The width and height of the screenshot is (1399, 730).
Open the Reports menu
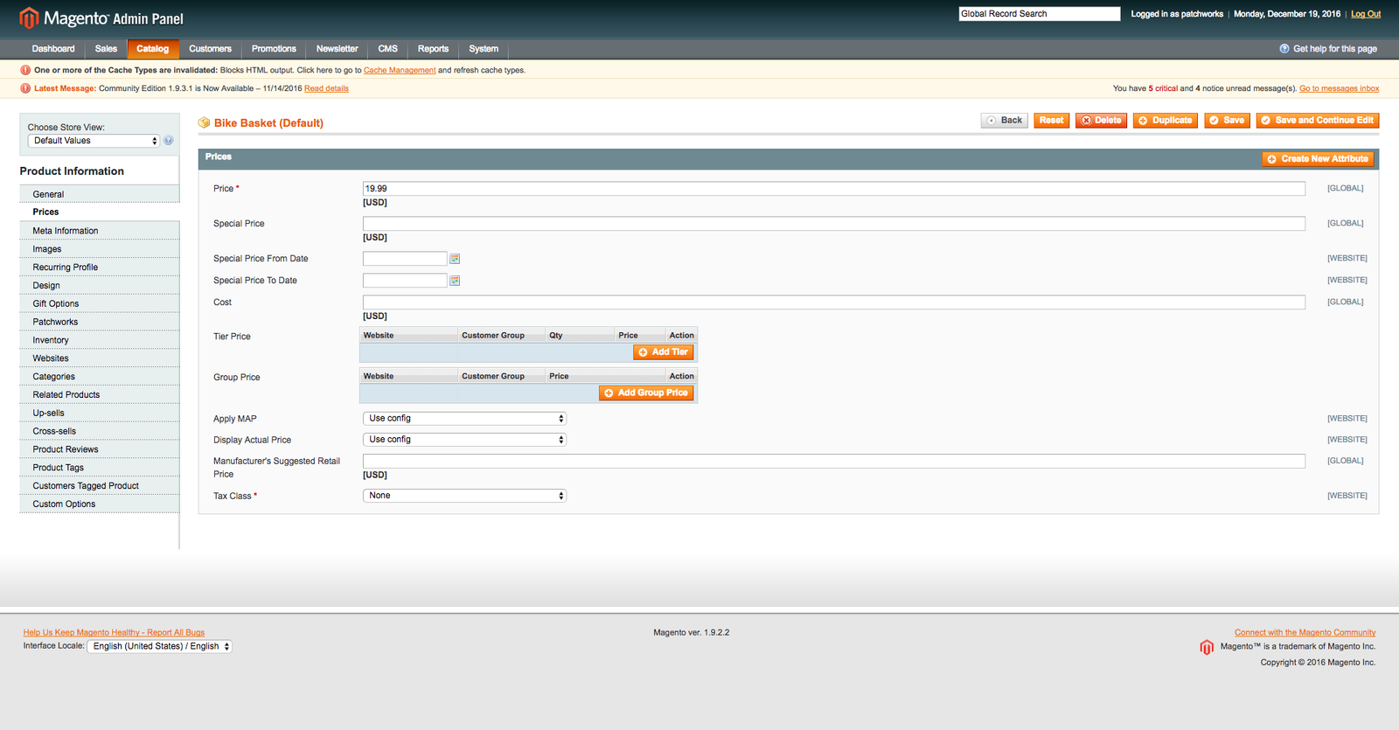pyautogui.click(x=433, y=49)
